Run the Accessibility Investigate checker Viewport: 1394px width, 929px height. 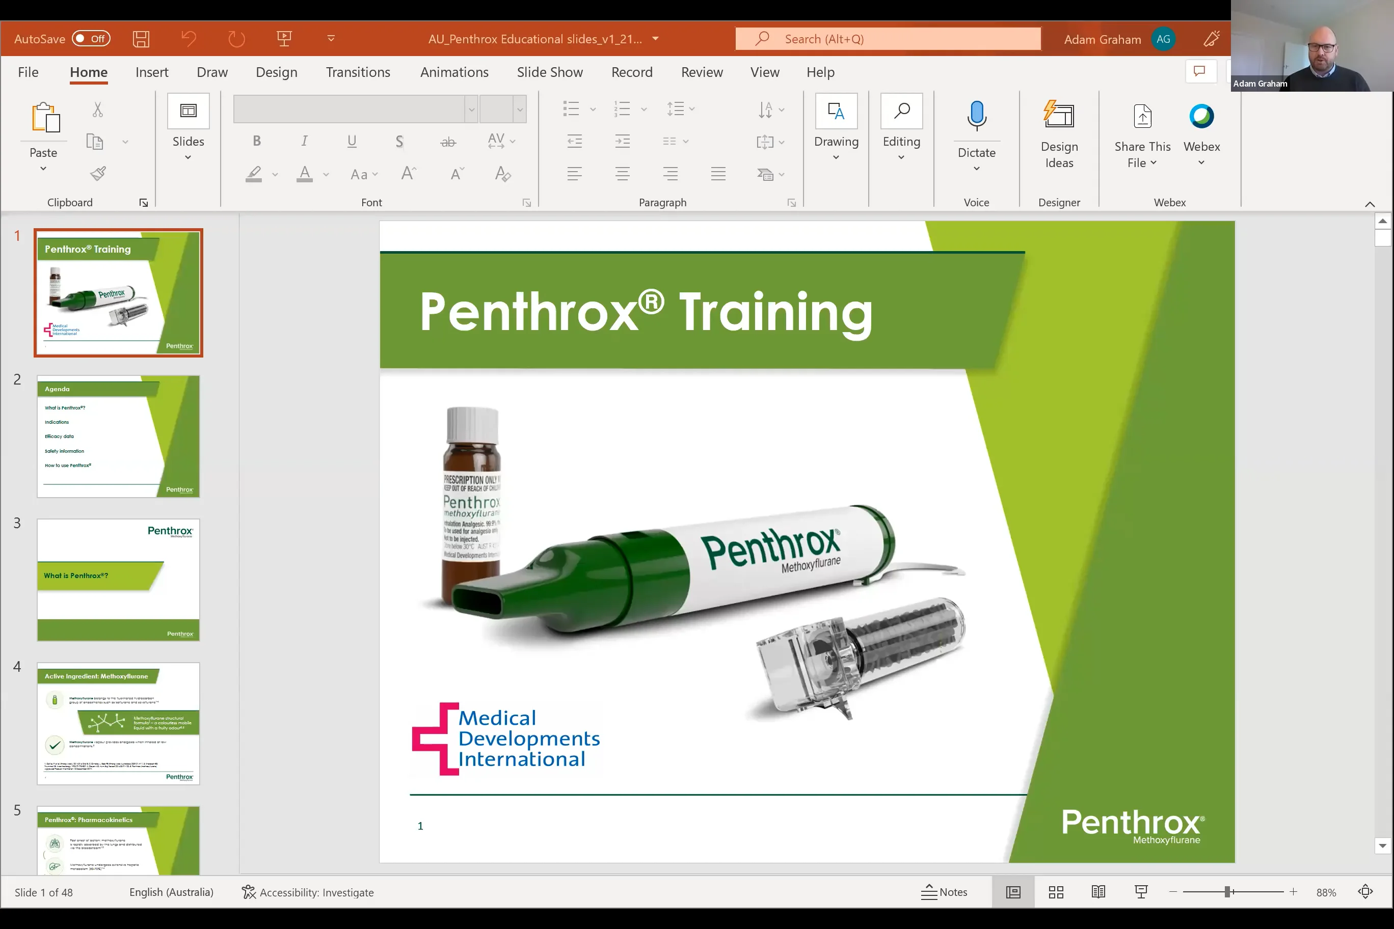pos(308,892)
